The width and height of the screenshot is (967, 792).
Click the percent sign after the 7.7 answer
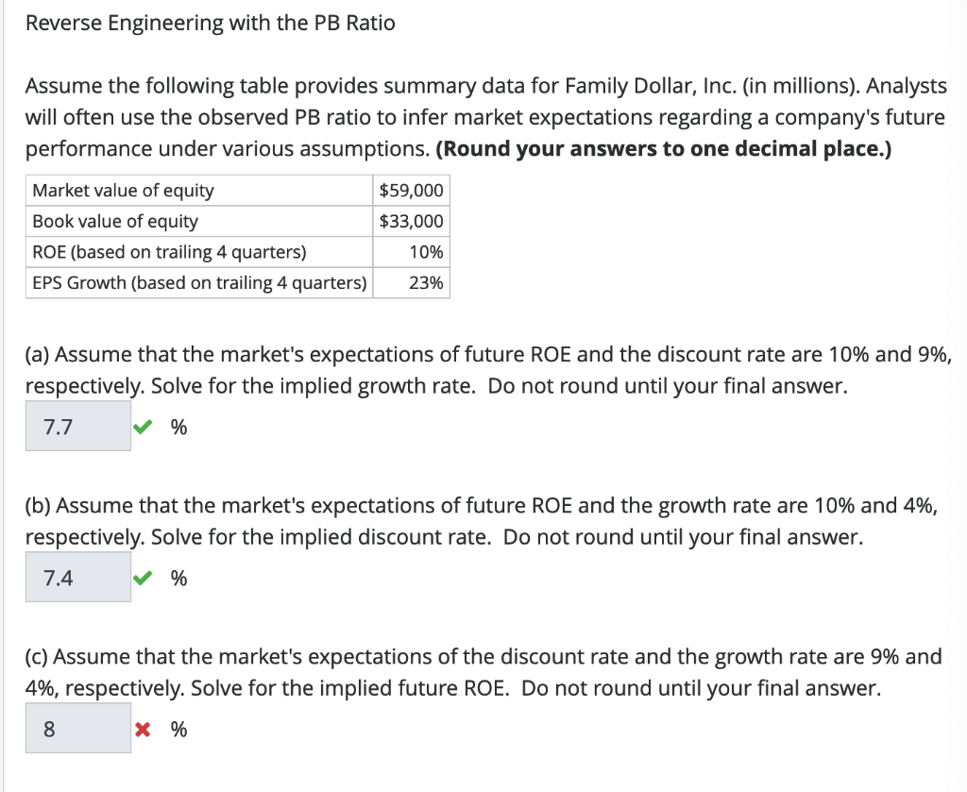coord(177,427)
